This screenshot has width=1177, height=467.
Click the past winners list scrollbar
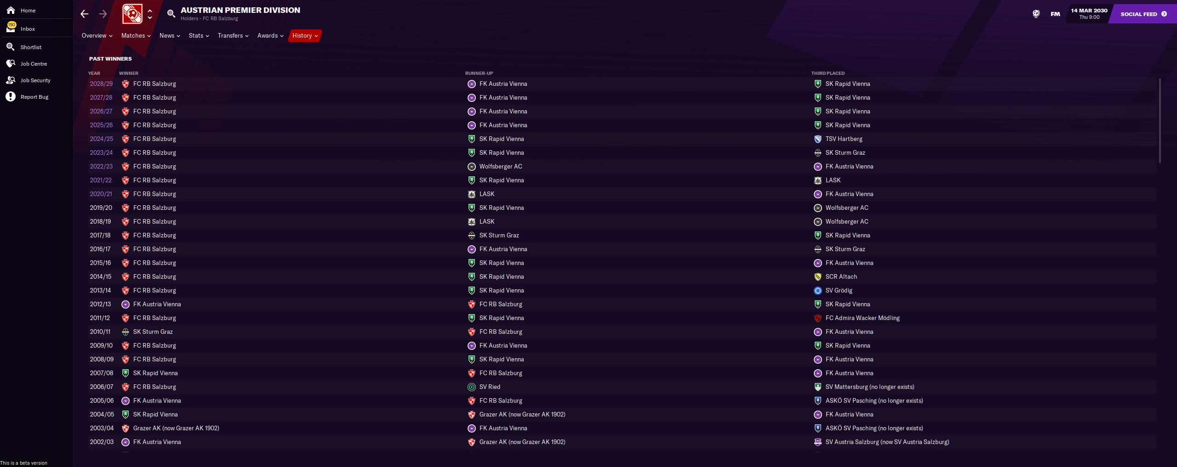1160,120
